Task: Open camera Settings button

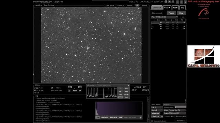Action: pyautogui.click(x=180, y=120)
